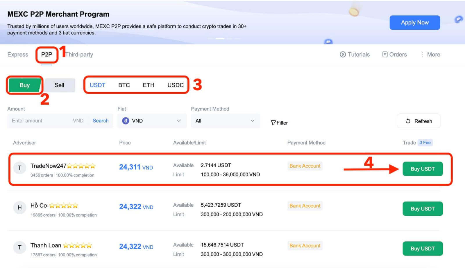Open the More three-dot icon
The height and width of the screenshot is (268, 465).
click(x=422, y=55)
